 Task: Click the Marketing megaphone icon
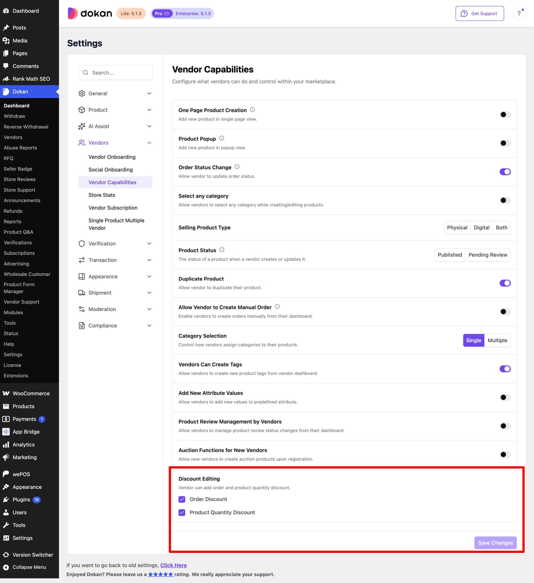click(x=6, y=457)
